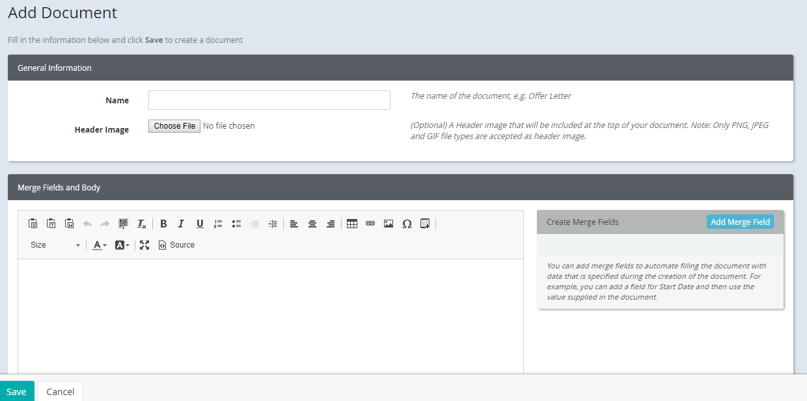Remove formatting with the Tx icon

pyautogui.click(x=141, y=224)
